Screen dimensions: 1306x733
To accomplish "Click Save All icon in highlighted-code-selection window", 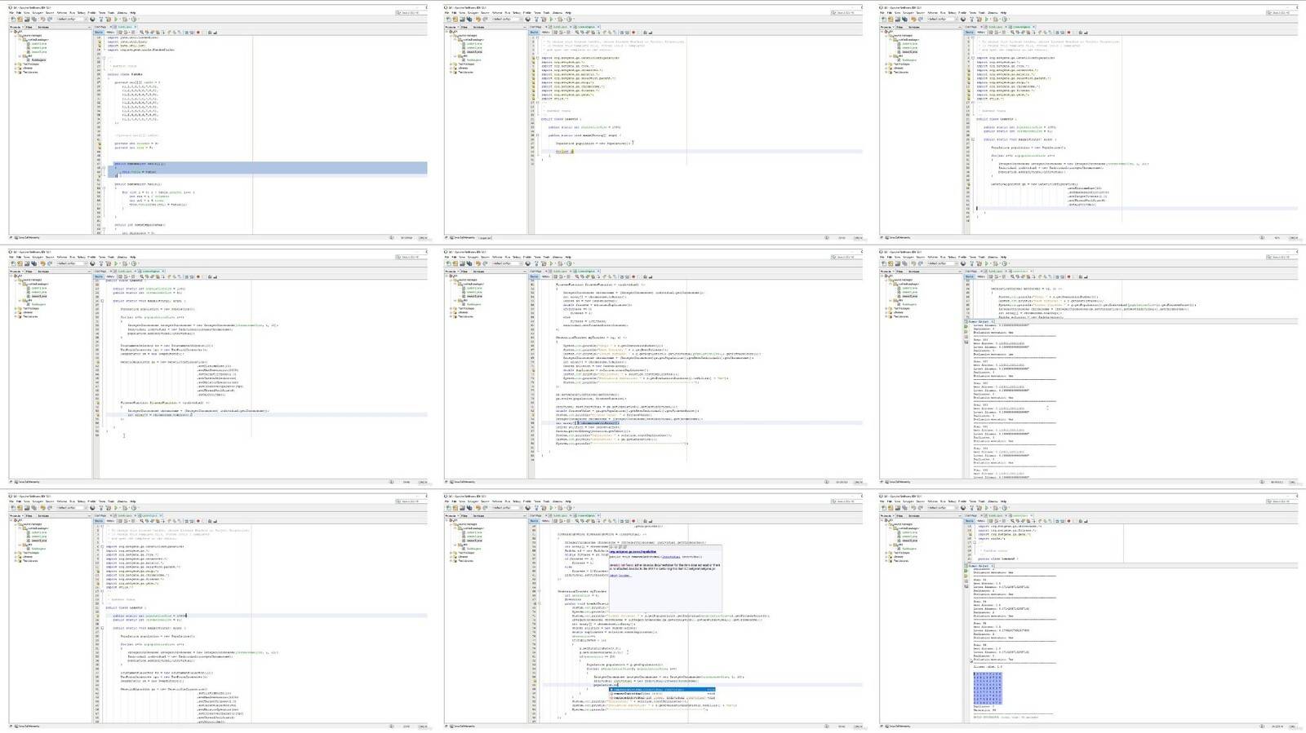I will point(33,19).
